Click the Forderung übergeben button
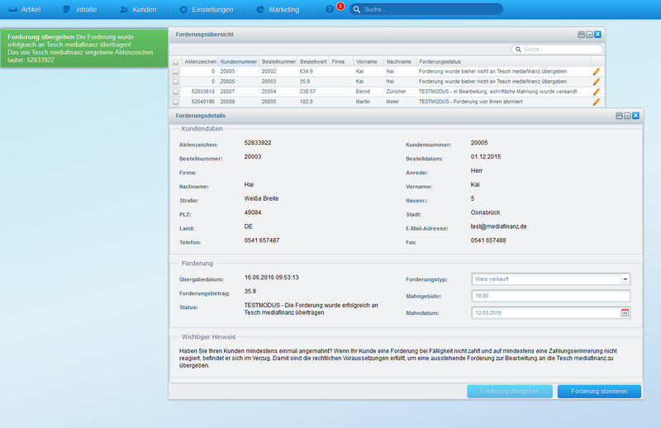 click(510, 392)
